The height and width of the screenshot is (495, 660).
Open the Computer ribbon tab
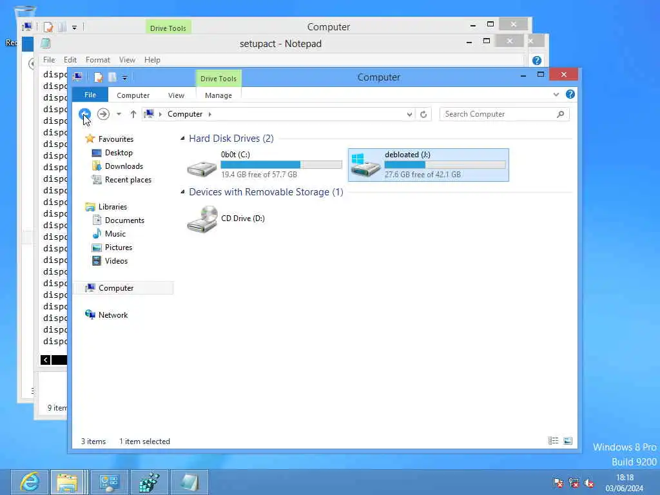point(133,95)
